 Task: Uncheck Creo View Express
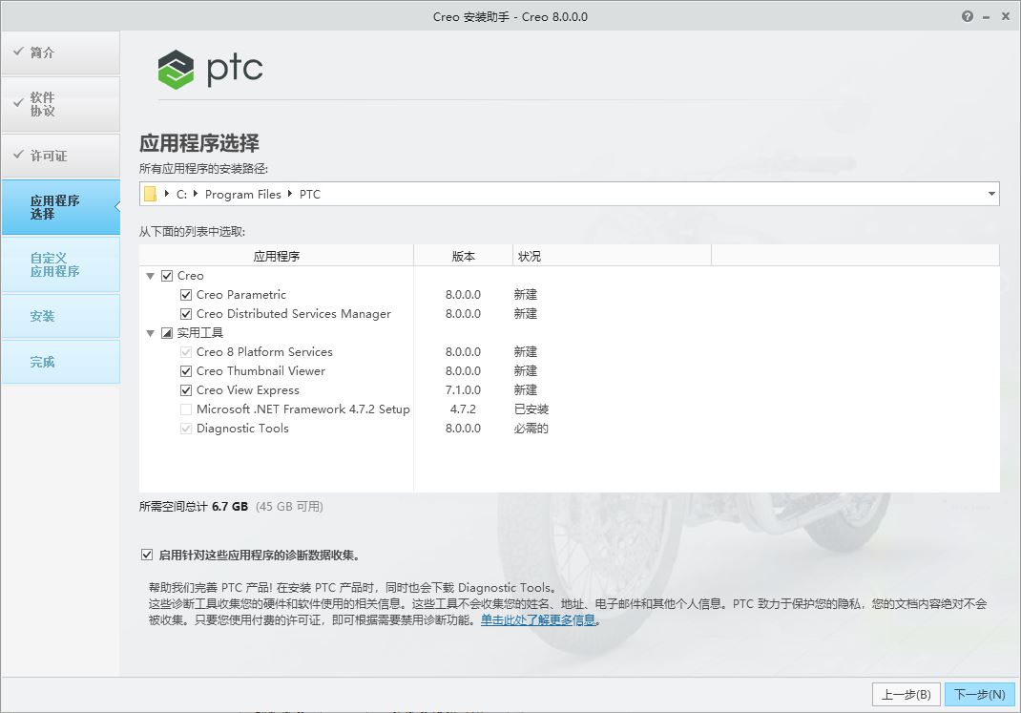point(185,390)
